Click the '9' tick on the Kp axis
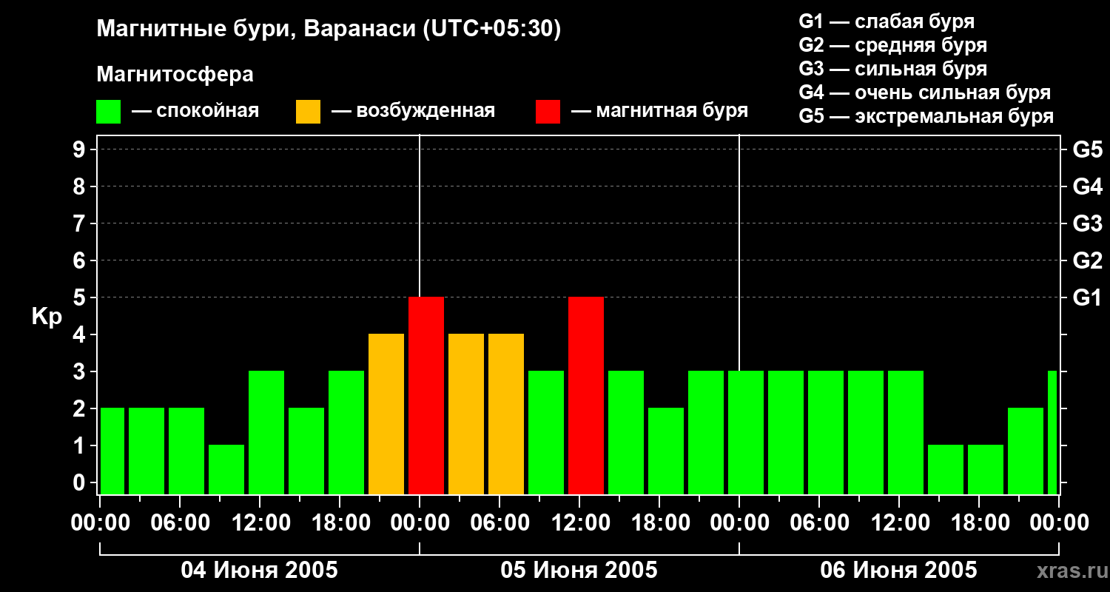The image size is (1110, 592). point(81,149)
